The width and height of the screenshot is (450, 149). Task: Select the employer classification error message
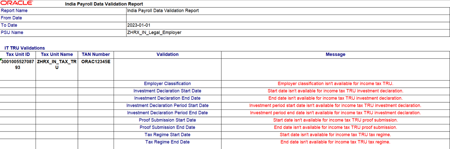click(335, 84)
